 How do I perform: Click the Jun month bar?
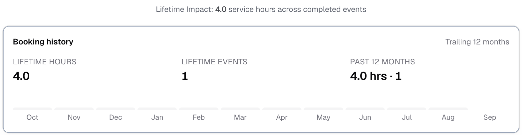pyautogui.click(x=365, y=109)
